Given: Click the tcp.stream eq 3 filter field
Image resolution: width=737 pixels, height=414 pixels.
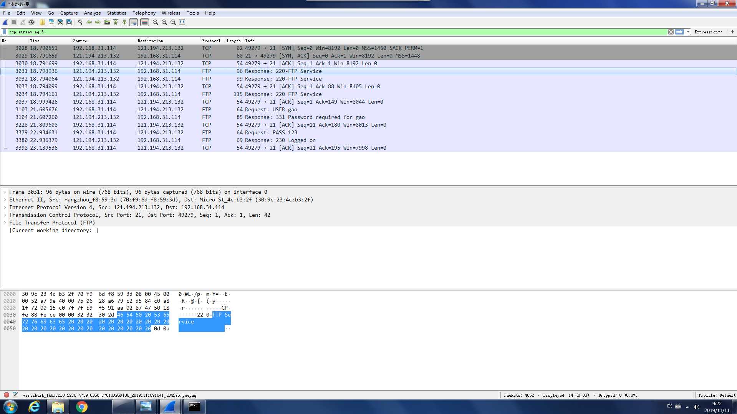Looking at the screenshot, I should tap(337, 32).
